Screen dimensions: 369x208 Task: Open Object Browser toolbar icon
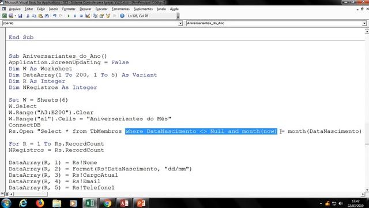point(108,16)
